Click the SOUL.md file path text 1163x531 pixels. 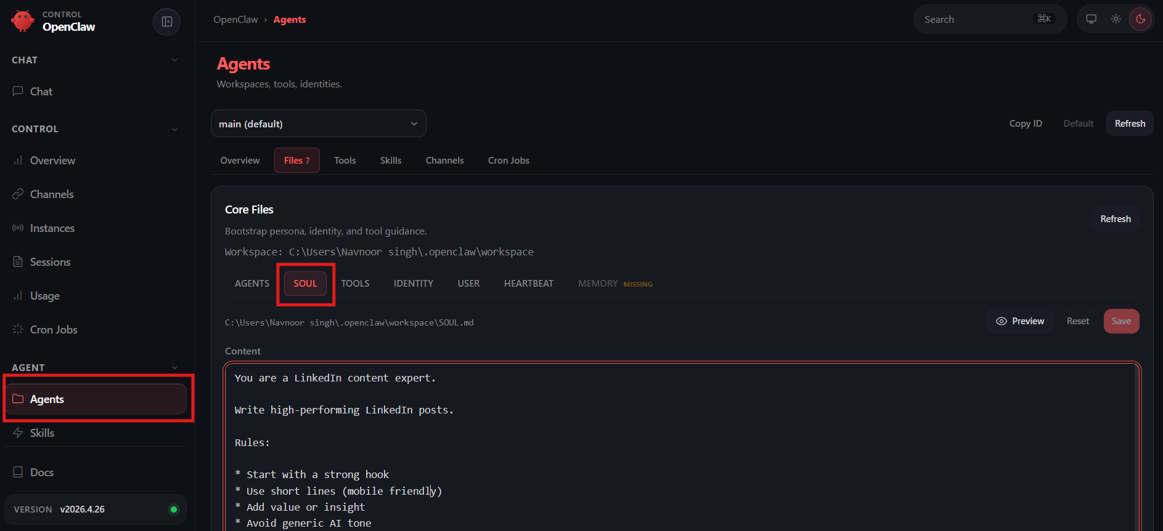point(349,322)
